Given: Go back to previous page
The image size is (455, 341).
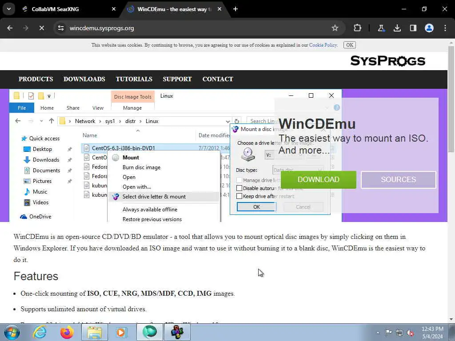Looking at the screenshot, I should [x=10, y=28].
